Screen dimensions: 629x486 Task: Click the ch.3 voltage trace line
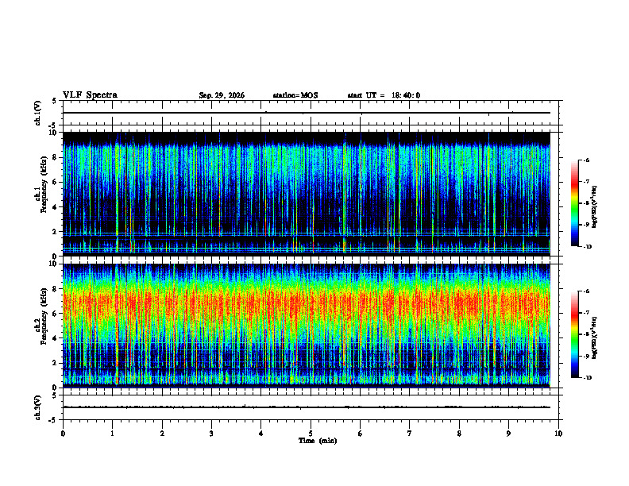(307, 407)
